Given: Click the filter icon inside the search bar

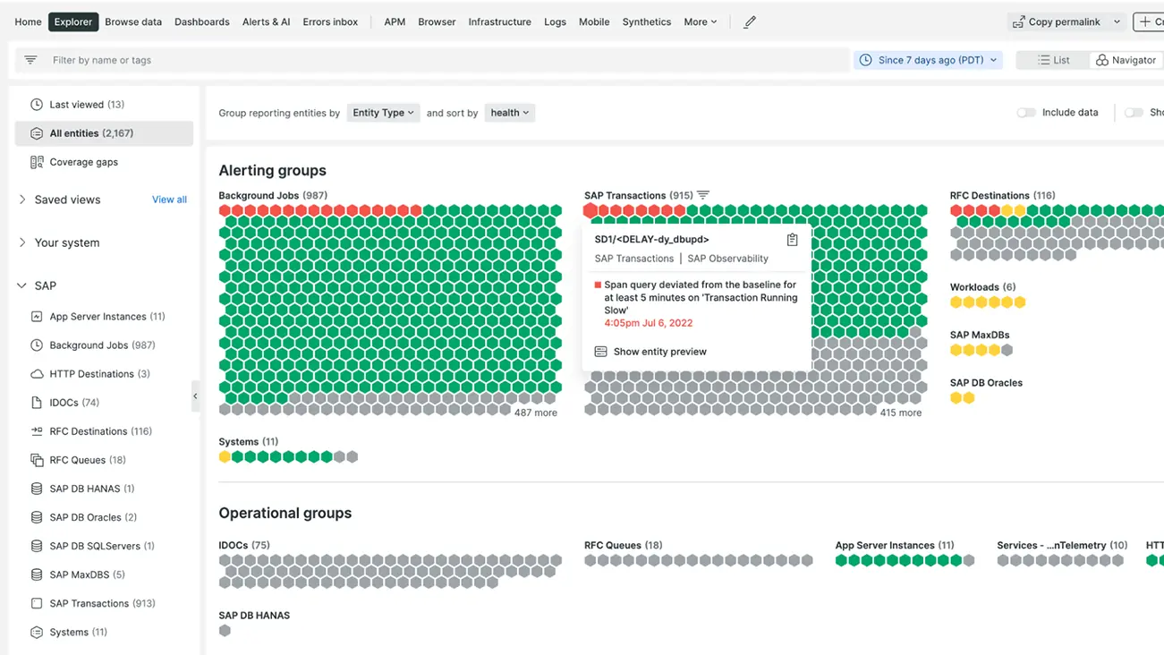Looking at the screenshot, I should click(31, 59).
